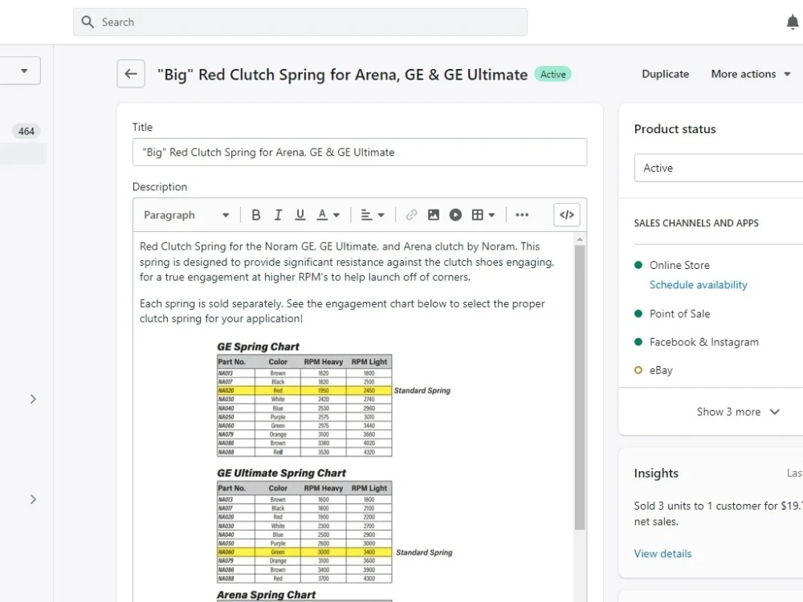Expand the lower sidebar chevron
Viewport: 803px width, 602px height.
[33, 499]
